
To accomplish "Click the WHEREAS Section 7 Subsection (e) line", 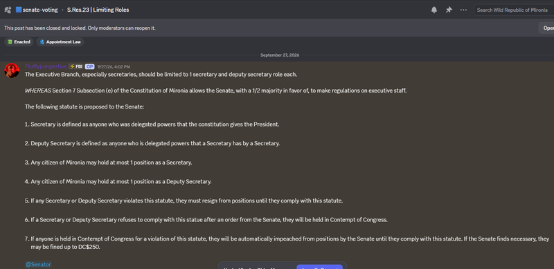I will (x=215, y=91).
